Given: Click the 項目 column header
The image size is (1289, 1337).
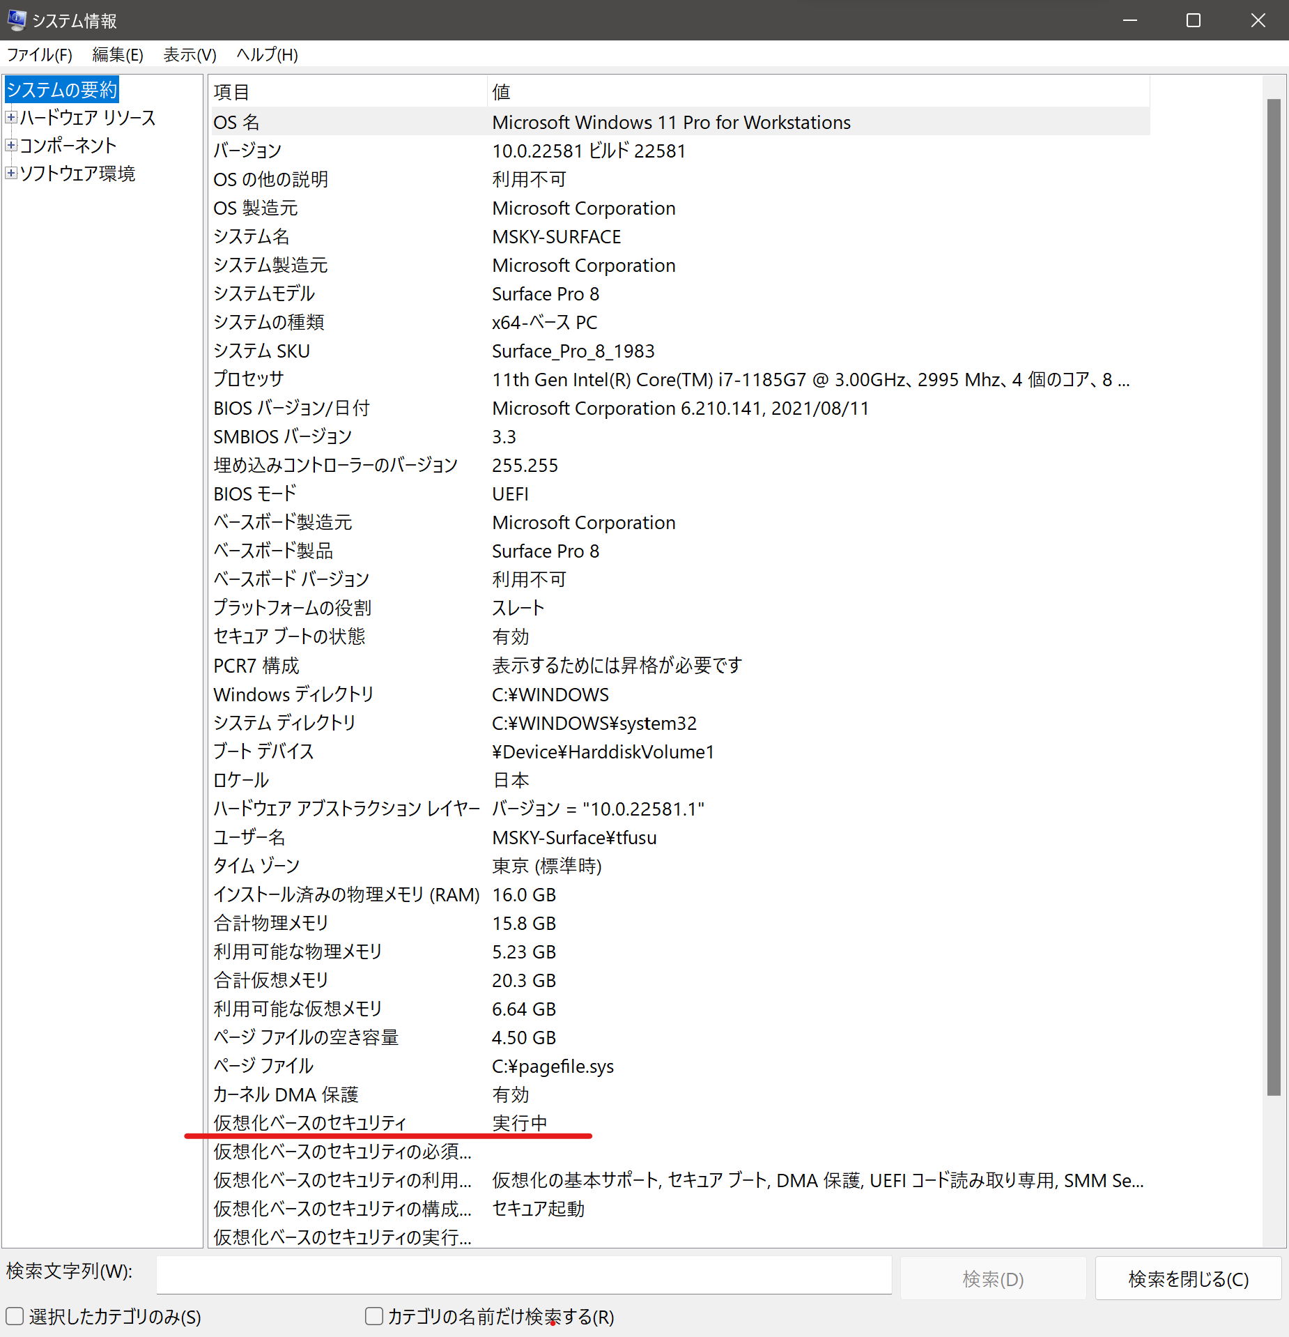Looking at the screenshot, I should [348, 91].
